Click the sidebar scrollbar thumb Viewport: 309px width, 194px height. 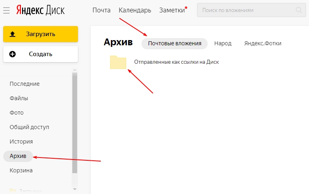click(75, 123)
